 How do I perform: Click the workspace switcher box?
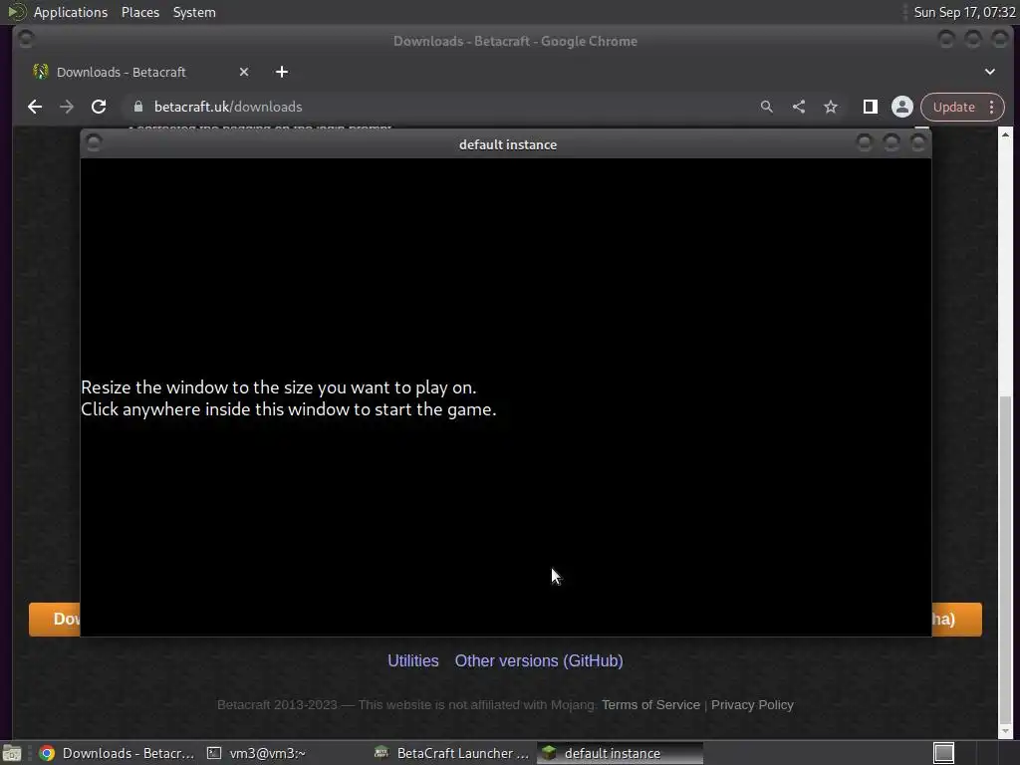943,753
